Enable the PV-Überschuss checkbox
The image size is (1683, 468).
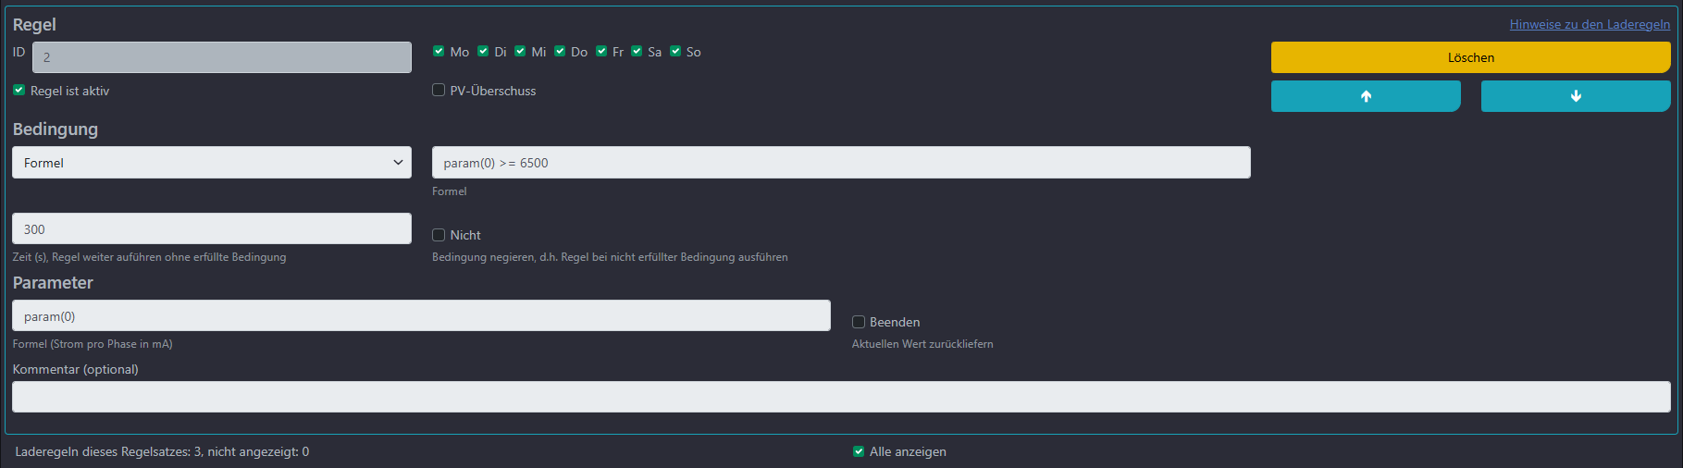click(439, 90)
